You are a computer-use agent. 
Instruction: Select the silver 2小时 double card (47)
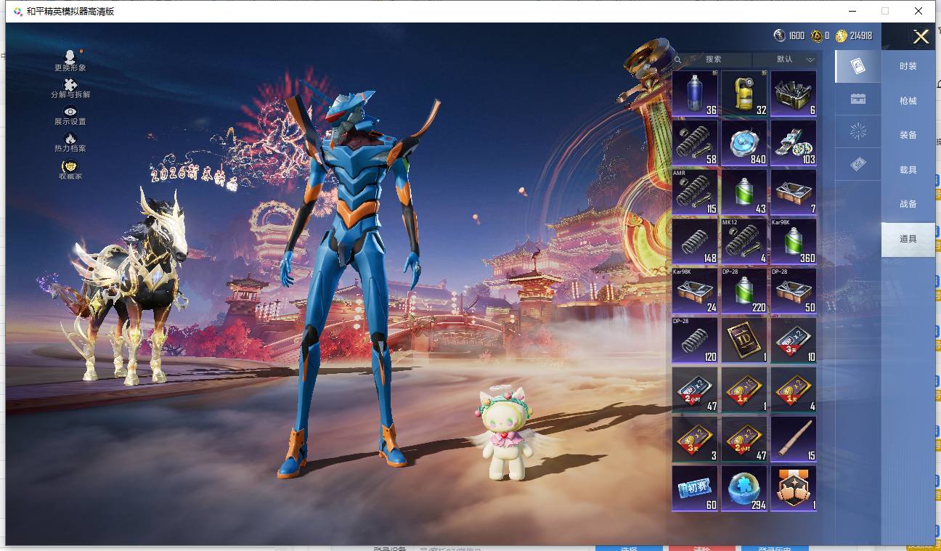[x=695, y=390]
